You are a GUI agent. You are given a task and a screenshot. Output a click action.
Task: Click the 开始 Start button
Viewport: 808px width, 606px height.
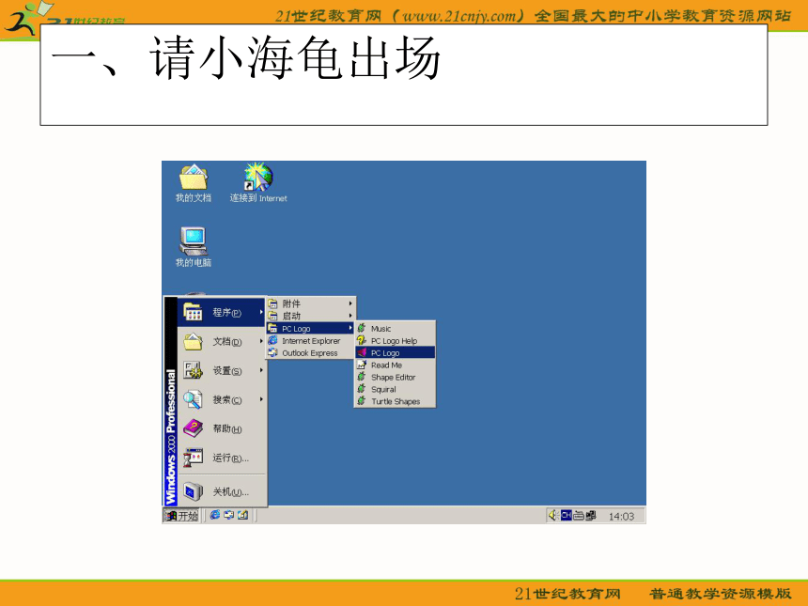(x=181, y=515)
